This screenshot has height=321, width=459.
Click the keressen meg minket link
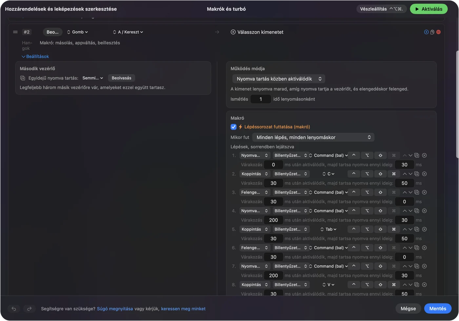pos(183,309)
